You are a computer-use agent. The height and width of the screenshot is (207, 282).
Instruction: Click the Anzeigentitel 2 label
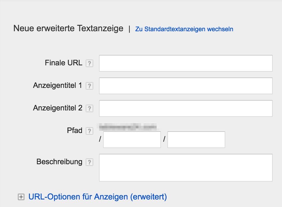point(58,108)
